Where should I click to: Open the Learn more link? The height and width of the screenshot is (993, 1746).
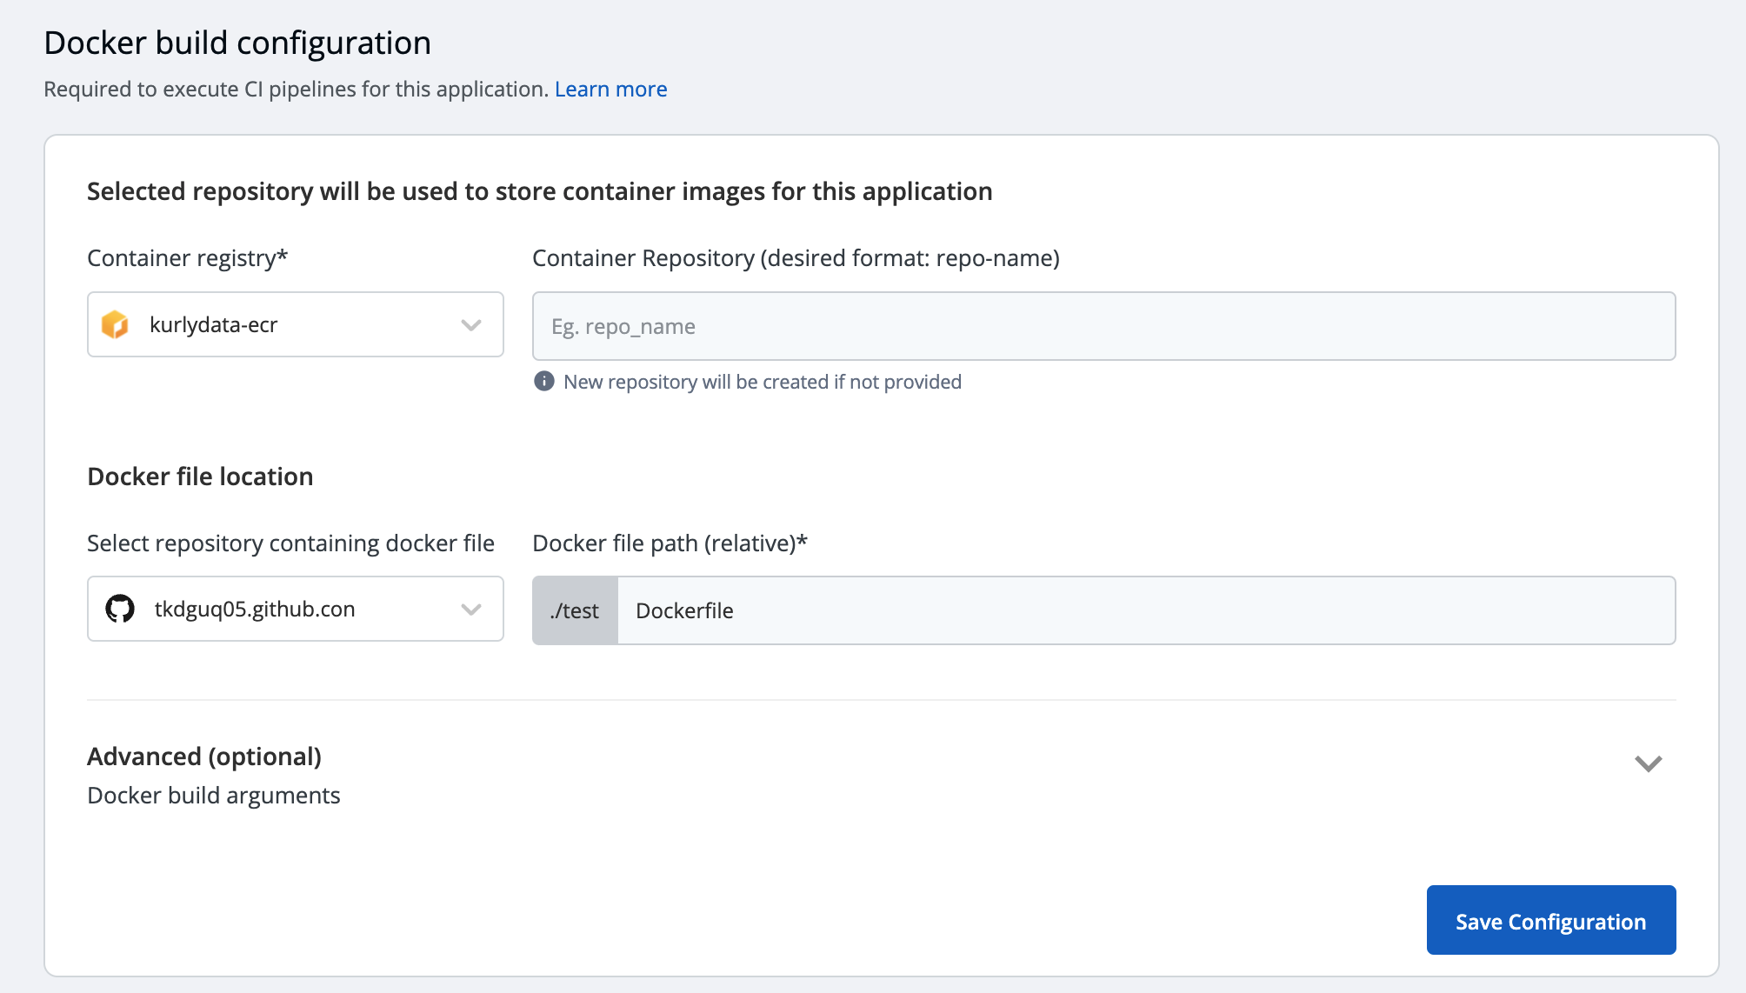tap(611, 90)
